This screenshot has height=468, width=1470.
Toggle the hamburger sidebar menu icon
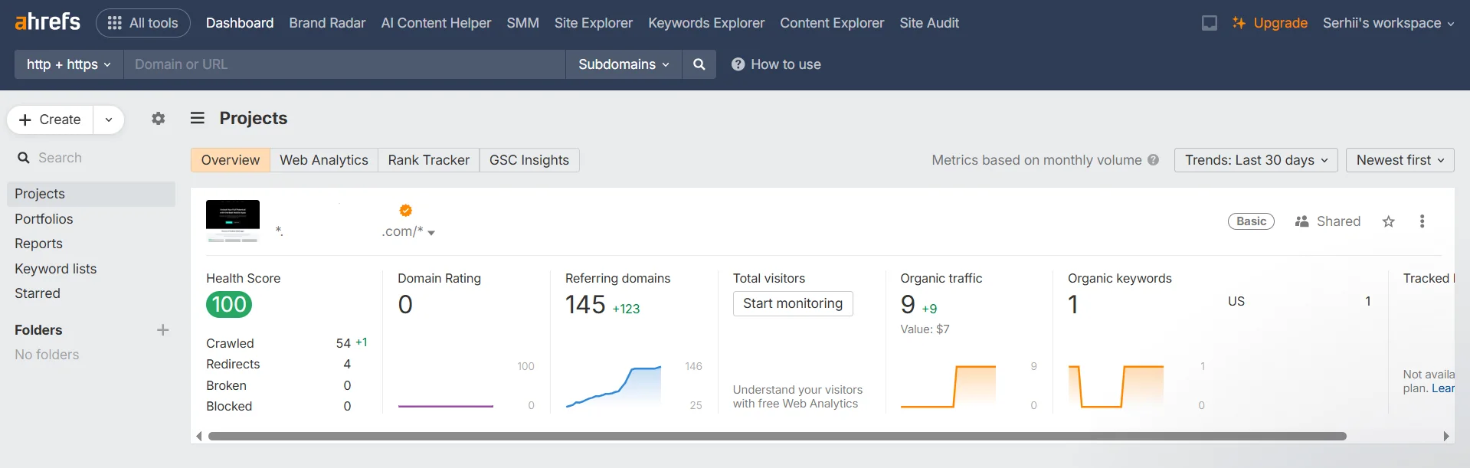198,118
